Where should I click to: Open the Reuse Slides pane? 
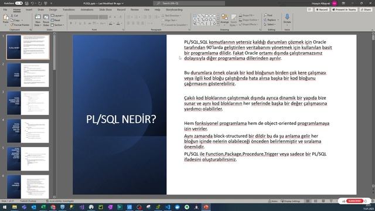46,20
